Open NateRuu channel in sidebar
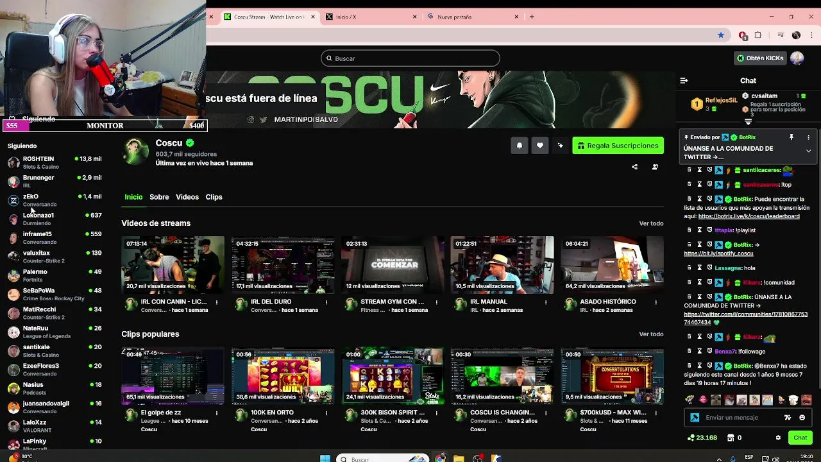 pos(54,332)
